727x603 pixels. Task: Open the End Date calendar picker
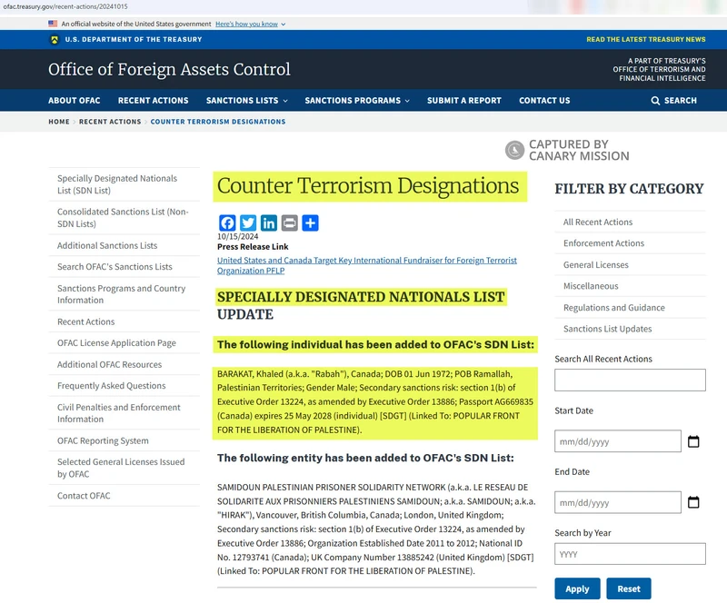click(x=692, y=501)
